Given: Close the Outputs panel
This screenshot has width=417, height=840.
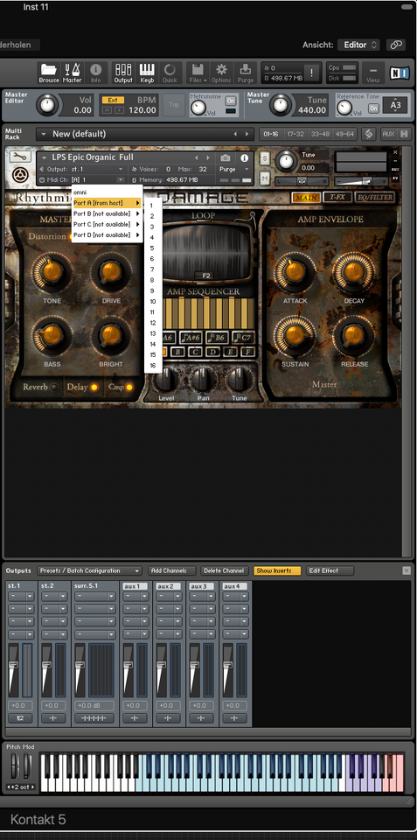Looking at the screenshot, I should 407,570.
